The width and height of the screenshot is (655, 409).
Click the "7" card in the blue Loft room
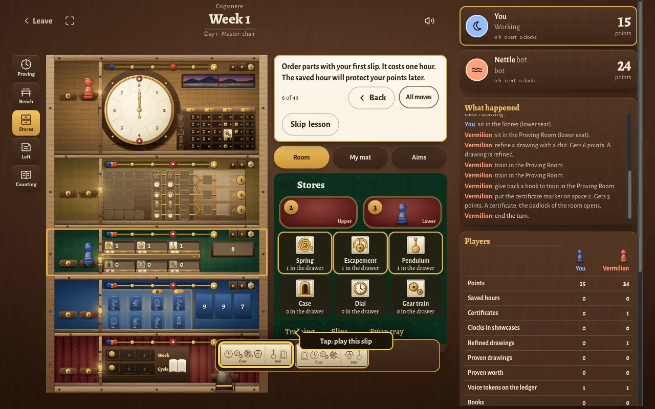(x=243, y=306)
